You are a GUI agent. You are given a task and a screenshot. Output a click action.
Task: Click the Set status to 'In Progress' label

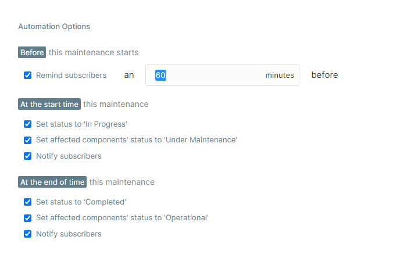point(81,124)
